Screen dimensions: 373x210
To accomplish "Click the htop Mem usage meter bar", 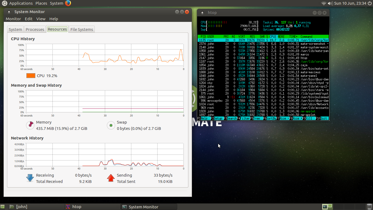I will click(x=229, y=26).
